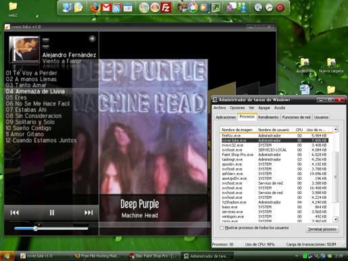Click process list scrollbar down arrow

[336, 219]
